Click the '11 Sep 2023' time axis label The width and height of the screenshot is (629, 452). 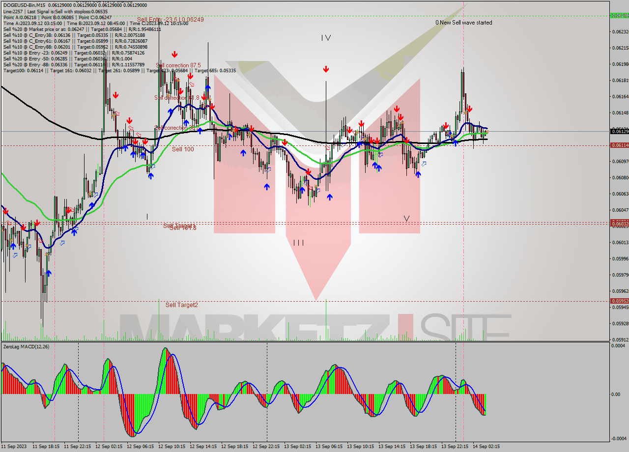(x=13, y=447)
